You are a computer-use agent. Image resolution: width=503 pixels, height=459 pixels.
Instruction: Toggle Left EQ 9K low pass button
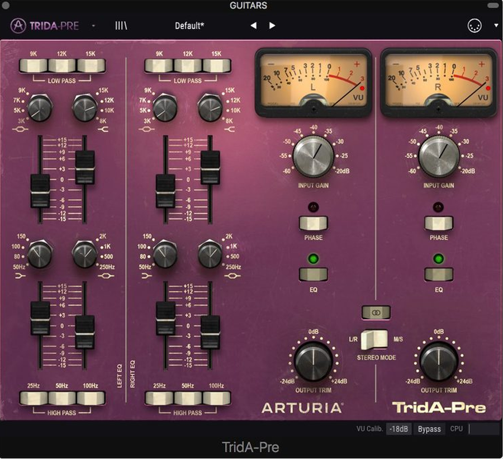point(34,66)
